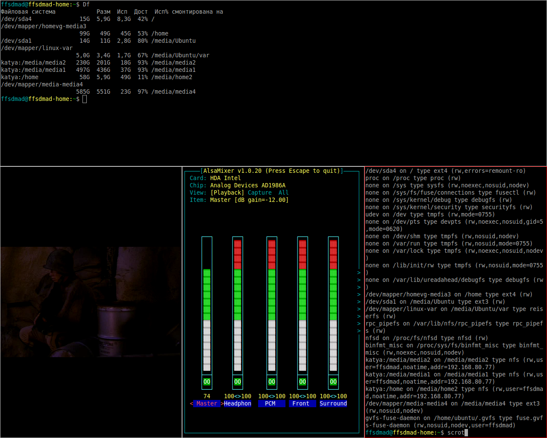This screenshot has height=438, width=547.
Task: Select the Front channel label
Action: 301,403
